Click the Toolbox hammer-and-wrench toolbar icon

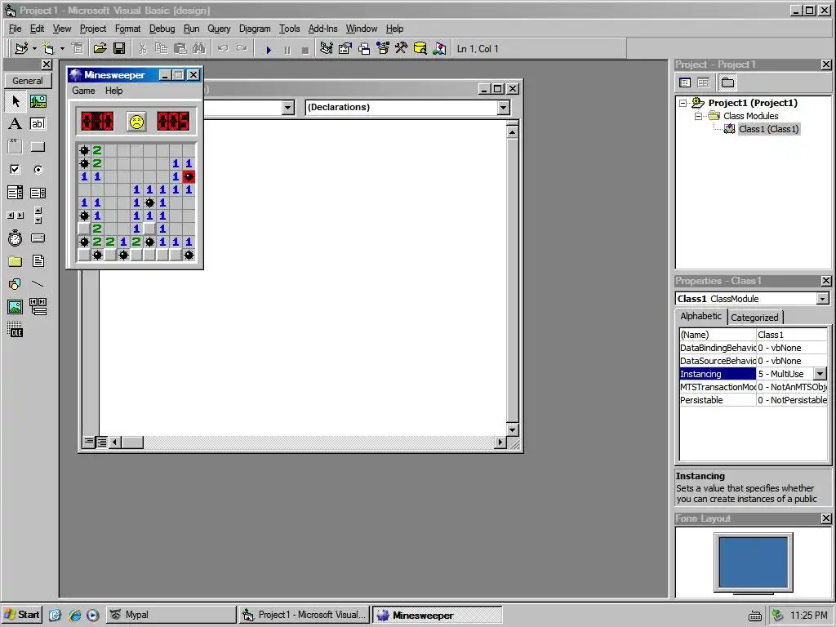click(x=402, y=48)
